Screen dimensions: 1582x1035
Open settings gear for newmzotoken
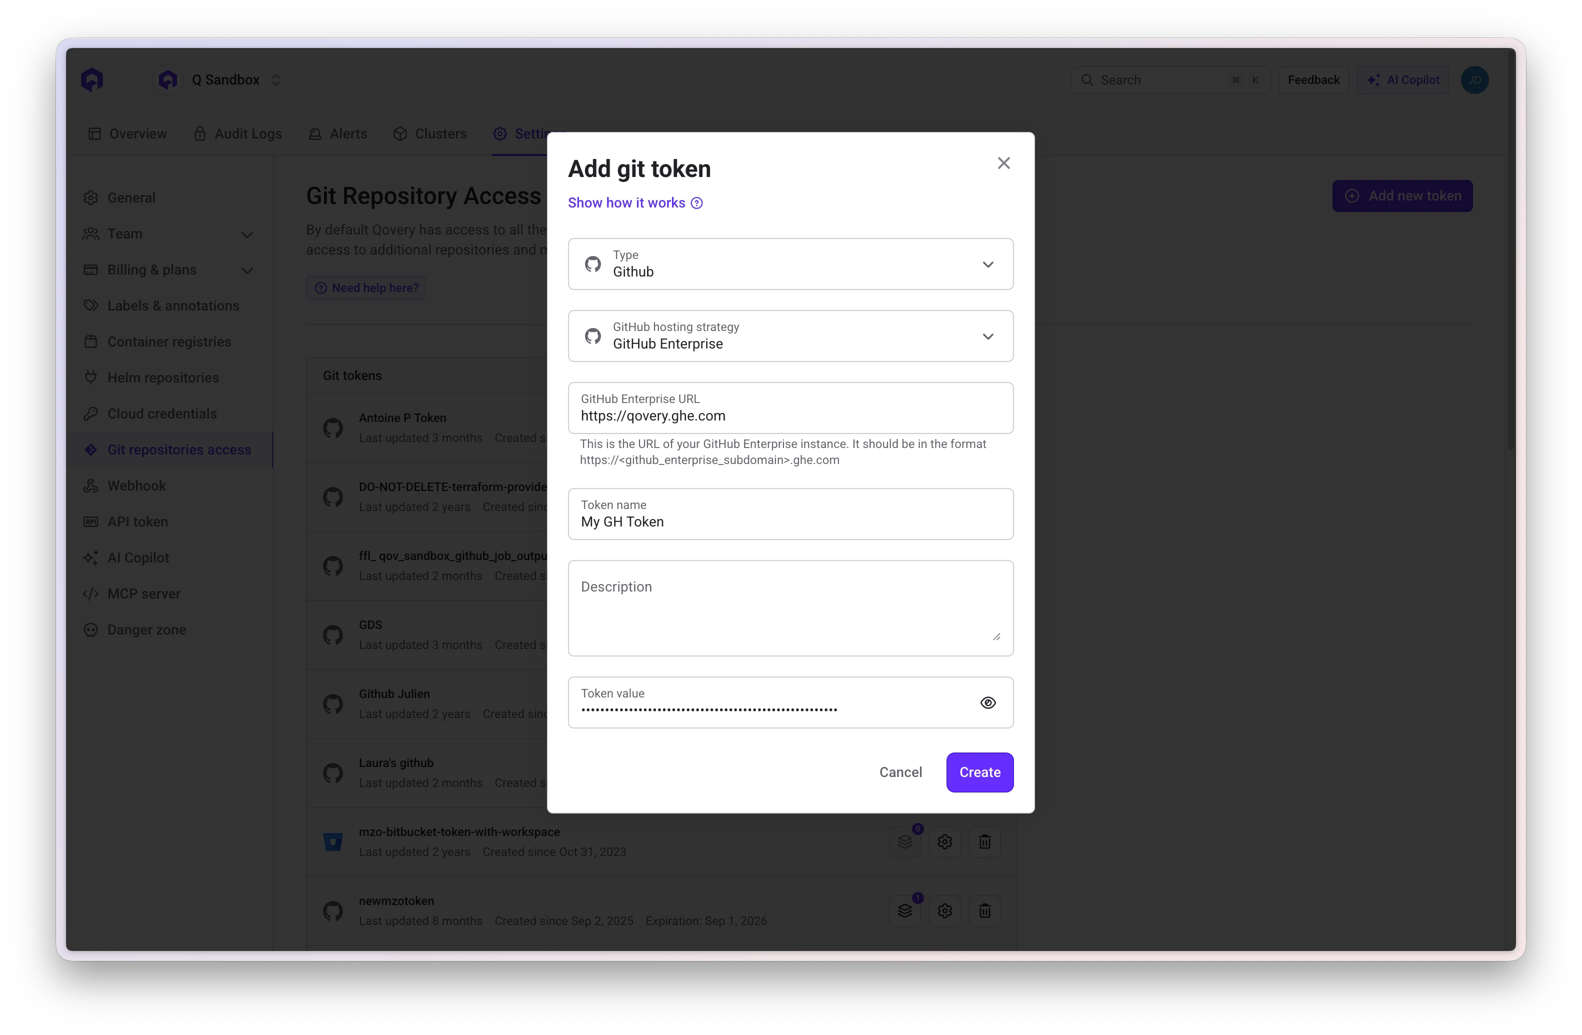pyautogui.click(x=944, y=910)
